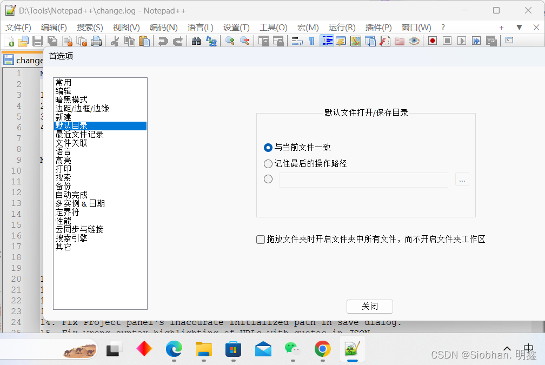Click the custom directory path input field
Screen dimensions: 545x365
363,180
